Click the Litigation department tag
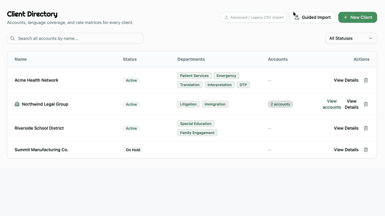The image size is (385, 216). tap(188, 104)
